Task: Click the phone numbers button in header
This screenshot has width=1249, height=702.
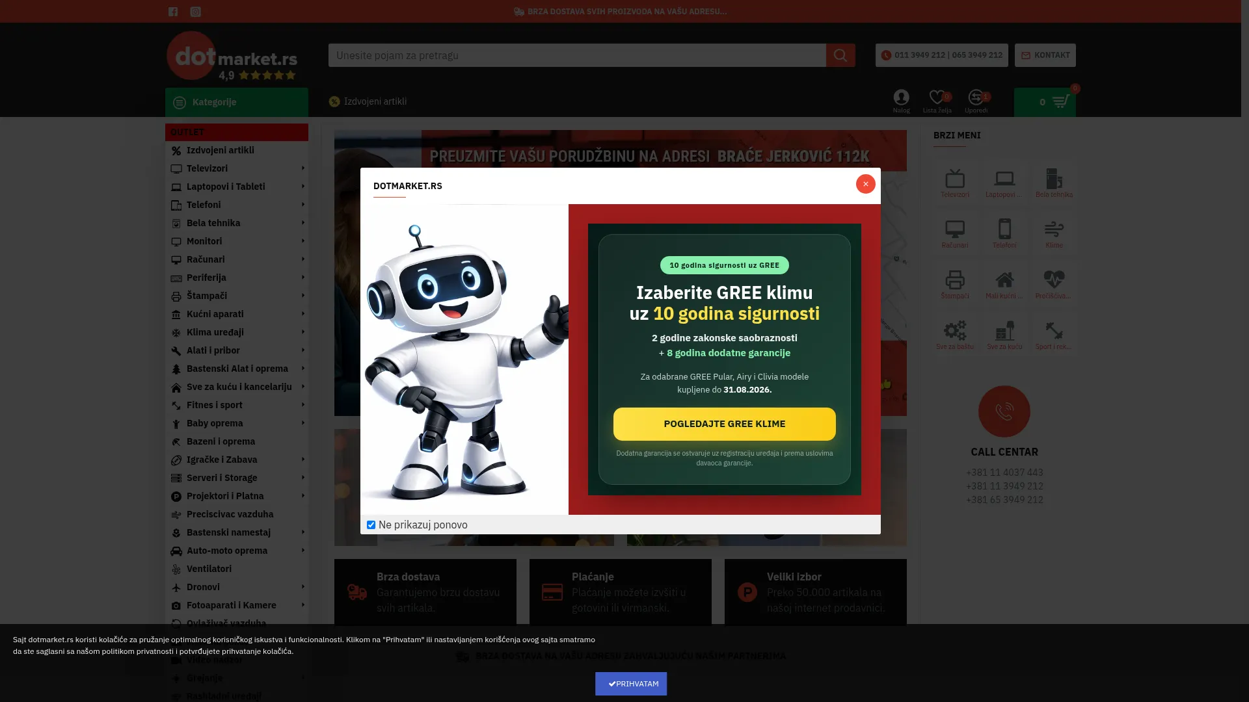Action: [x=941, y=55]
